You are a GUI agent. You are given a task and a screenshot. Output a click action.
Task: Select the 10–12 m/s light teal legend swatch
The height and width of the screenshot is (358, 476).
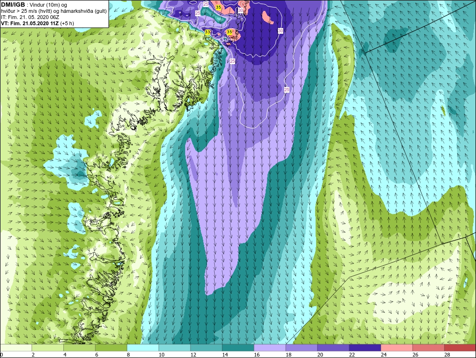click(x=175, y=348)
